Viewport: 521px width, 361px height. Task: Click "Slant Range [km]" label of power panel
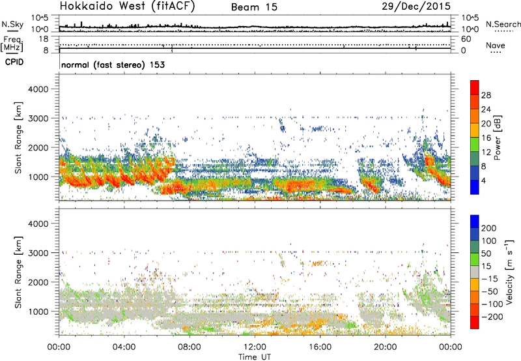[x=18, y=138]
